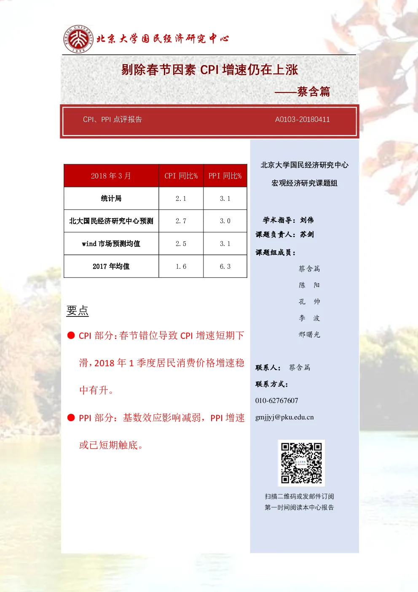
Task: Click the Peking University round logo
Action: click(x=78, y=39)
